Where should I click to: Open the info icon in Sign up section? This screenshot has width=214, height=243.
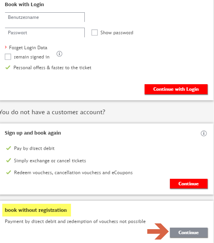(204, 133)
